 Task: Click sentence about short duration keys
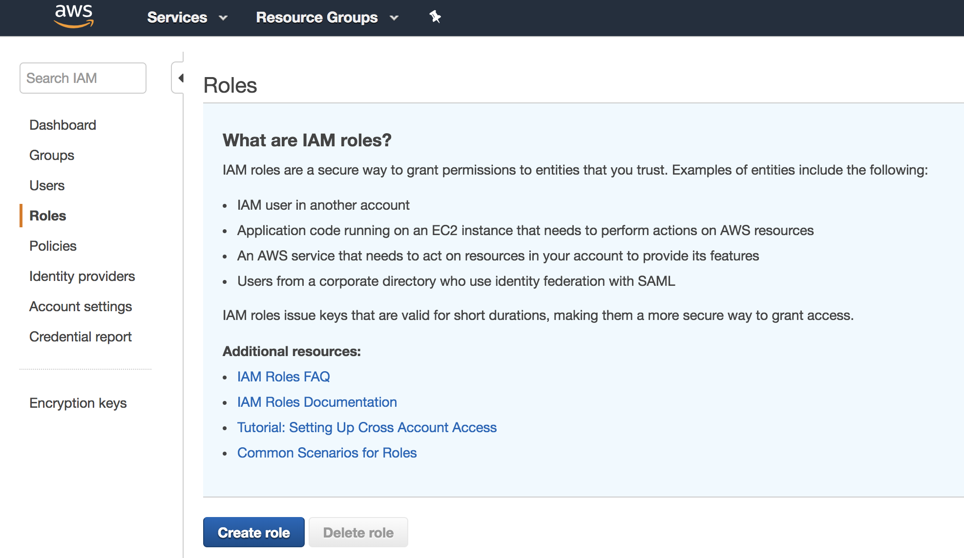tap(538, 315)
